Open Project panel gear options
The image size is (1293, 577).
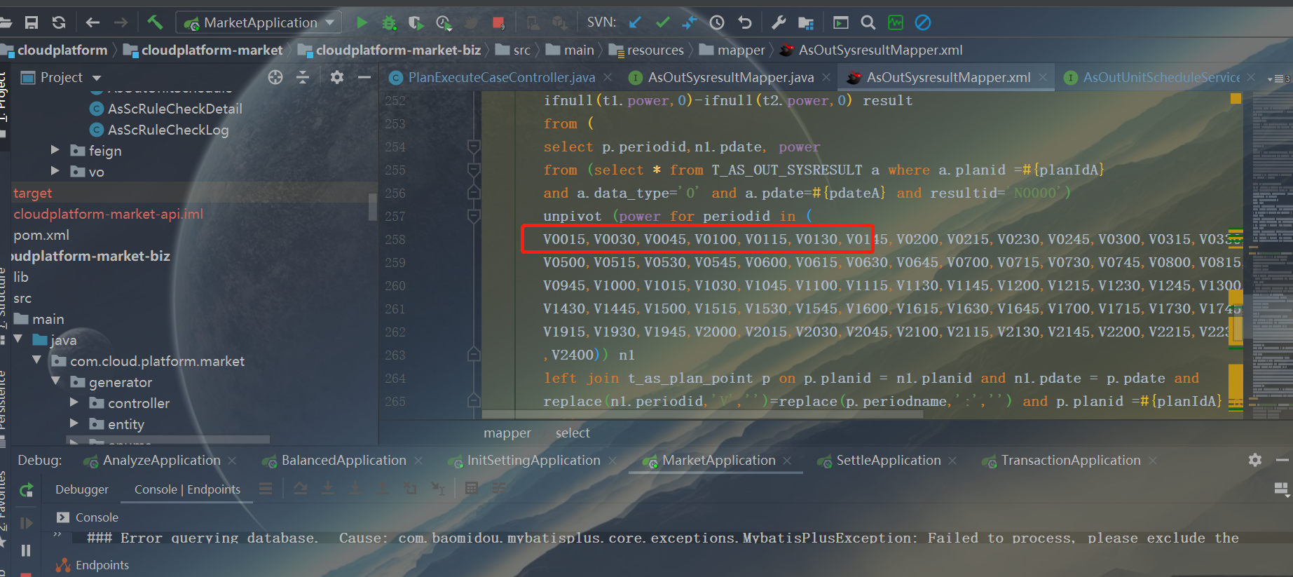pos(337,77)
